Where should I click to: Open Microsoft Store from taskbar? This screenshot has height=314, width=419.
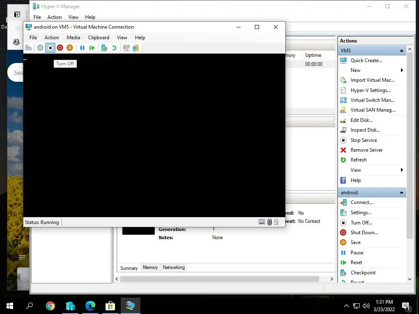coord(110,306)
